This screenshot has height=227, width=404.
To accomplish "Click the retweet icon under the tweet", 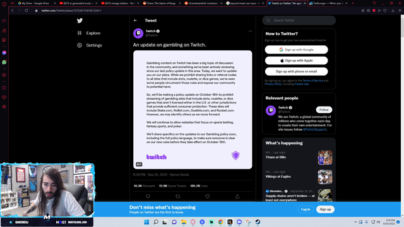I will tap(178, 196).
